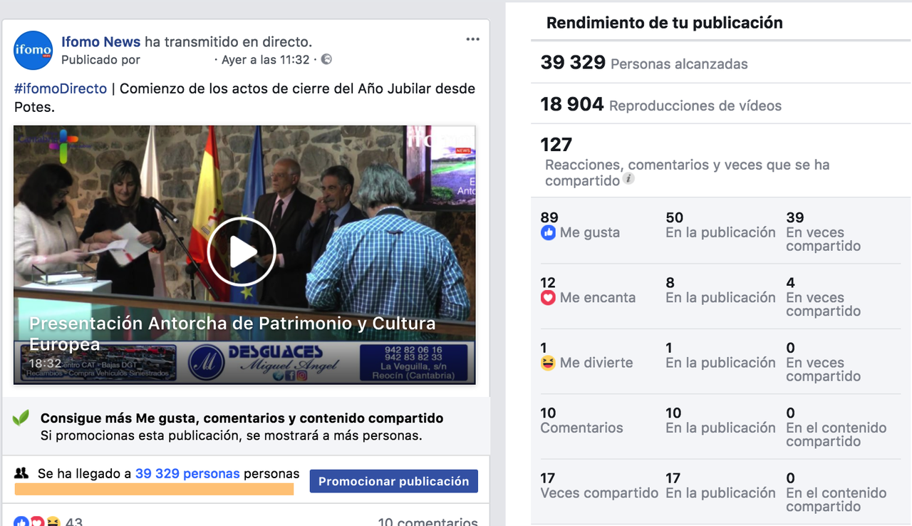Open the #ifomoDirecto hashtag
Image resolution: width=912 pixels, height=526 pixels.
pyautogui.click(x=61, y=89)
